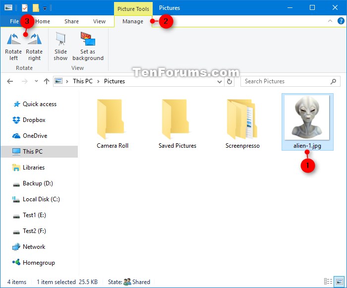Select Network in navigation pane
Viewport: 347px width, 288px height.
click(x=39, y=247)
